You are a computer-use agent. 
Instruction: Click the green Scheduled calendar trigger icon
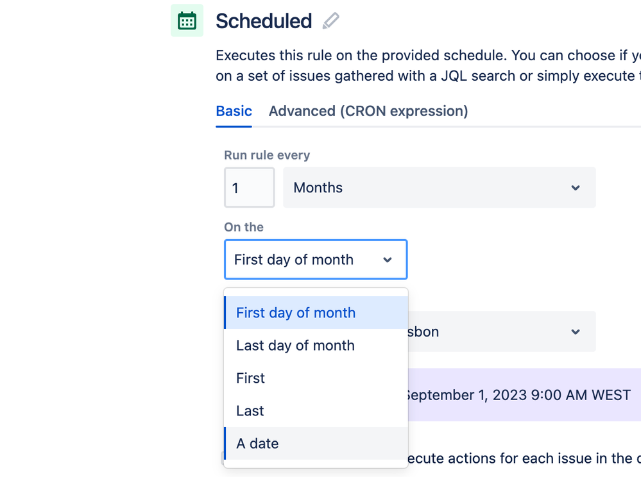pyautogui.click(x=186, y=20)
